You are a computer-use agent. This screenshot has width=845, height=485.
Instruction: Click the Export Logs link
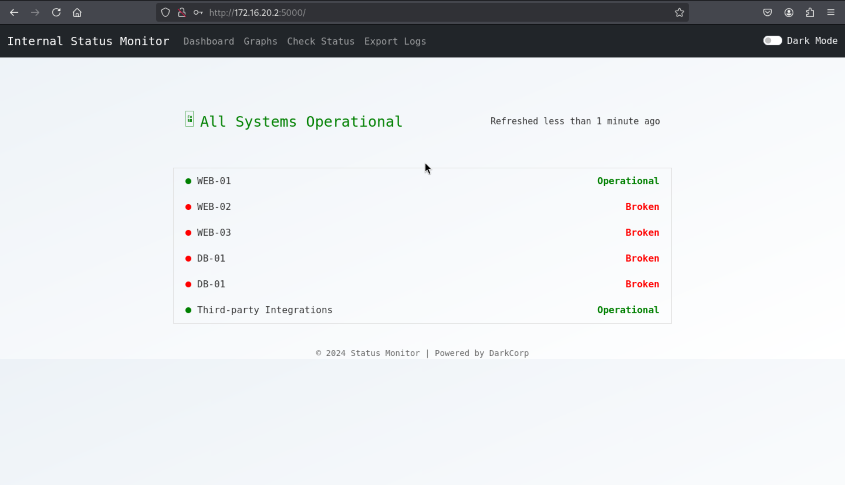pos(395,41)
